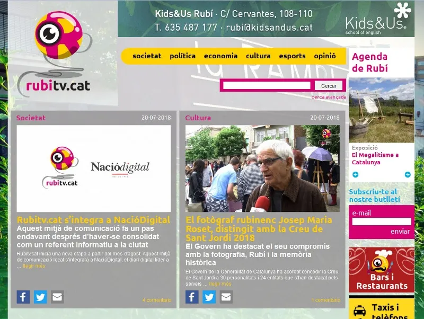The image size is (424, 319).
Task: Open the opinió menu section
Action: [x=325, y=56]
